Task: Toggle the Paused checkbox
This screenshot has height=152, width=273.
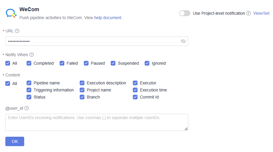Action: click(86, 63)
